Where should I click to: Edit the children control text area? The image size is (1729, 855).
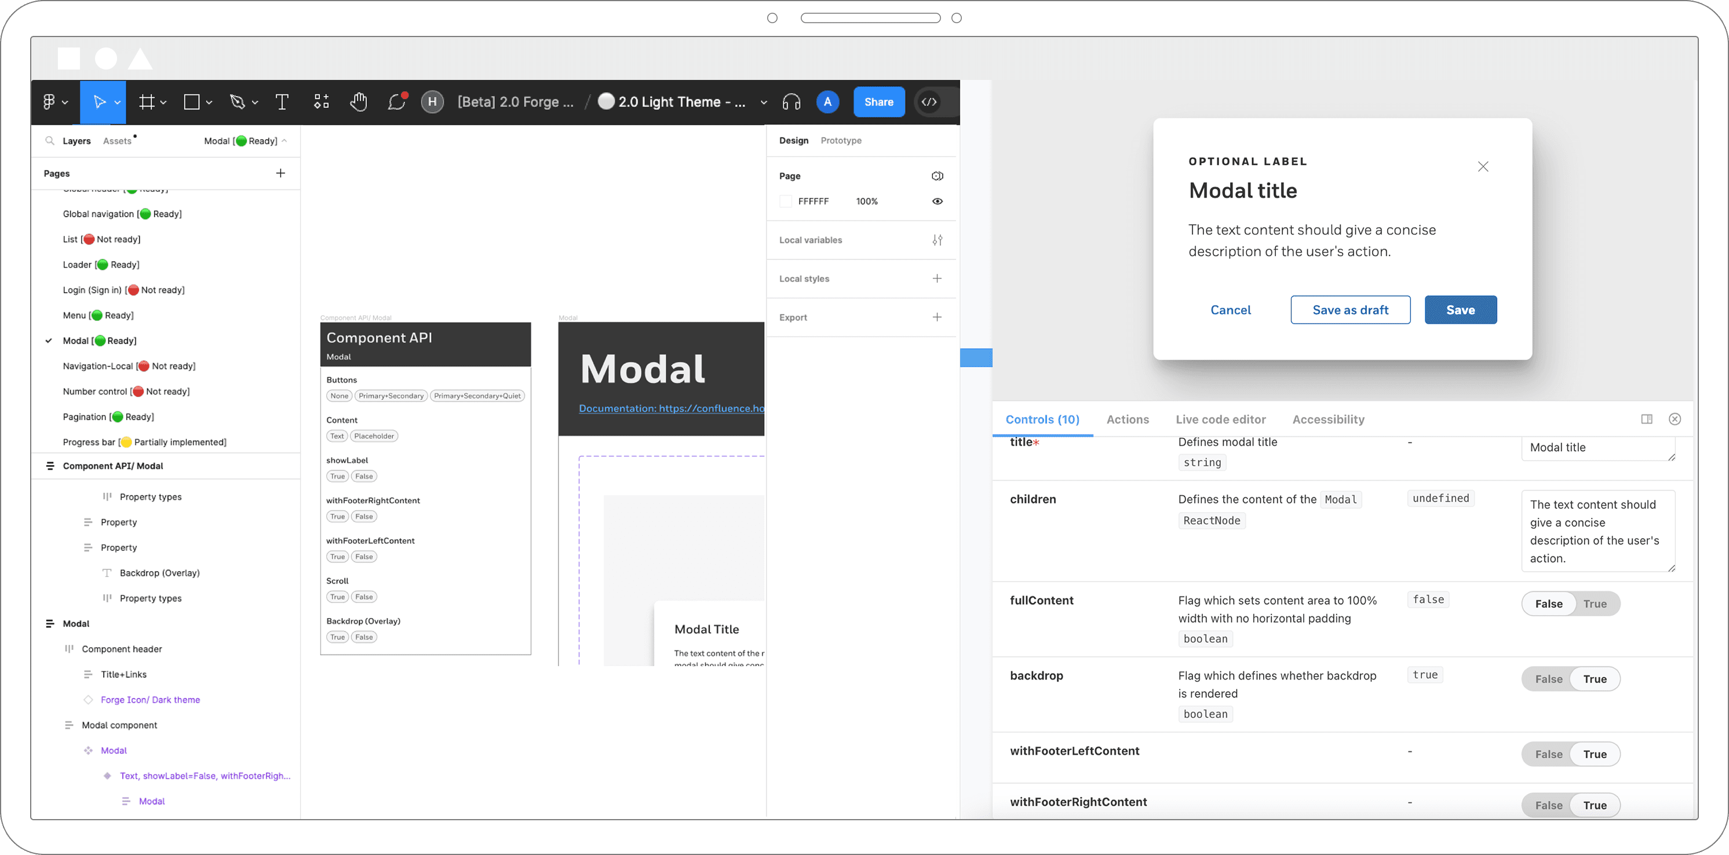tap(1598, 532)
